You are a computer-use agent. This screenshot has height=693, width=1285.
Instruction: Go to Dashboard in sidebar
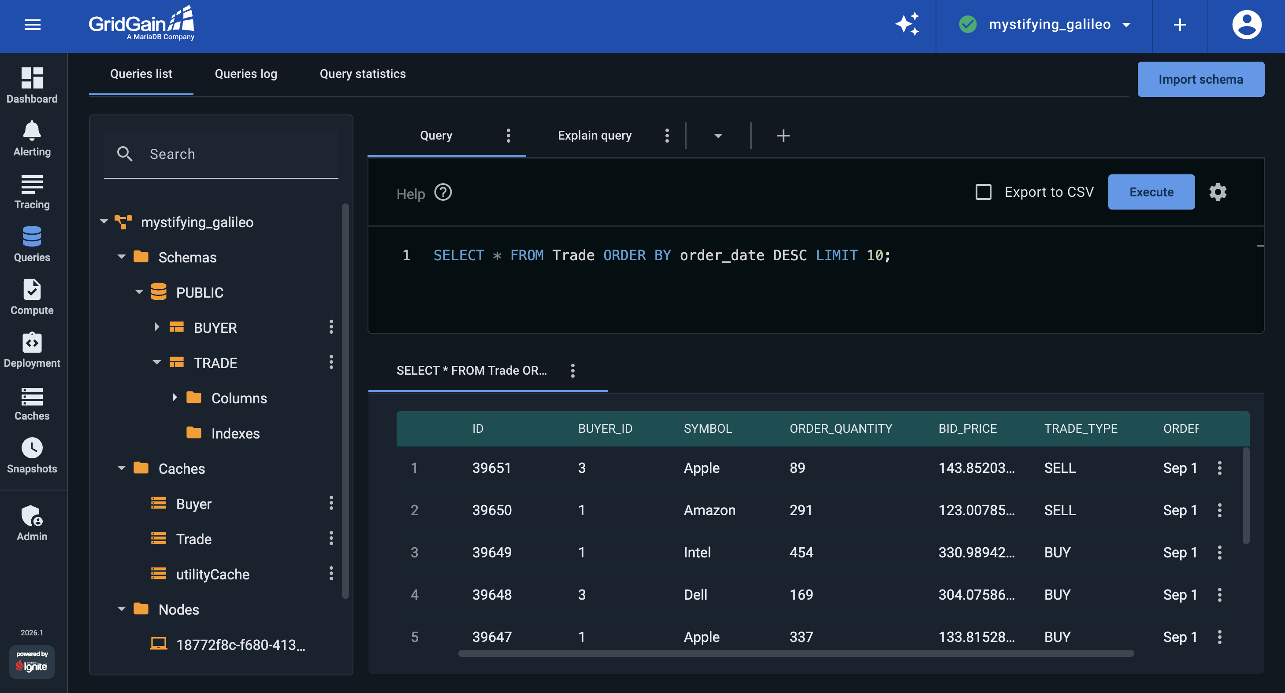pyautogui.click(x=32, y=85)
